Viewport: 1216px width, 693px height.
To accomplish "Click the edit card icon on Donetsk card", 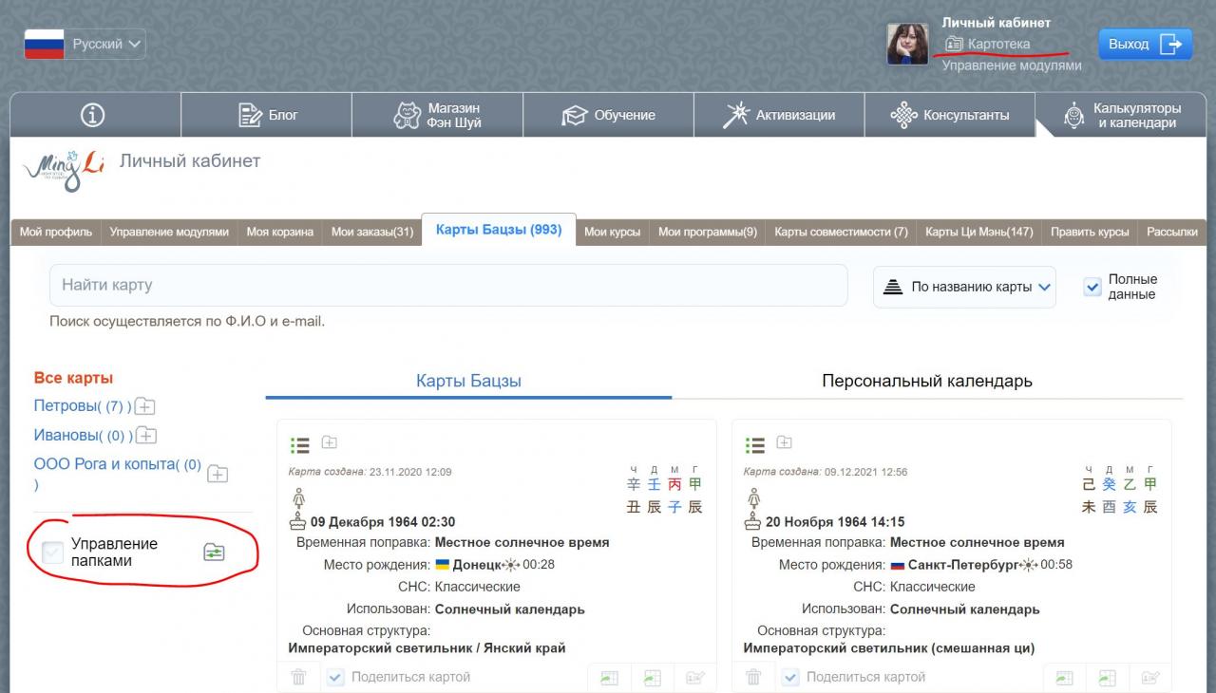I will click(695, 677).
